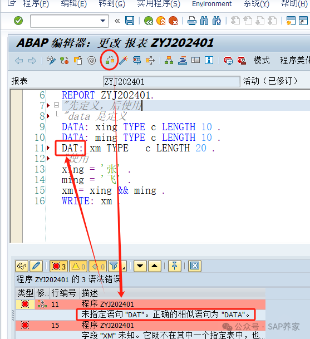Click into the command input field
This screenshot has width=310, height=339.
tap(65, 21)
